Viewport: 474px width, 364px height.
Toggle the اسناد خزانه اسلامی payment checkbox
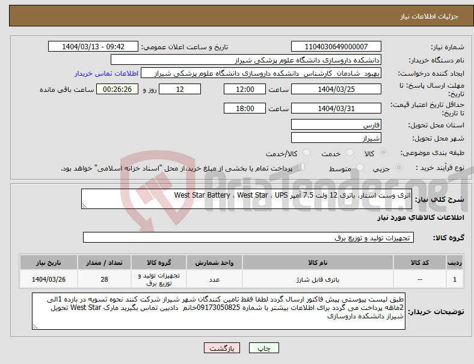301,166
